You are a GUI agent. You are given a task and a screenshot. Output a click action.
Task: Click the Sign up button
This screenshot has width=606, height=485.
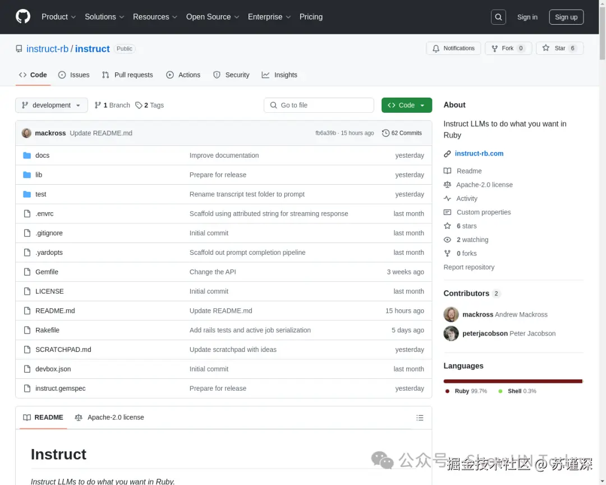(566, 17)
